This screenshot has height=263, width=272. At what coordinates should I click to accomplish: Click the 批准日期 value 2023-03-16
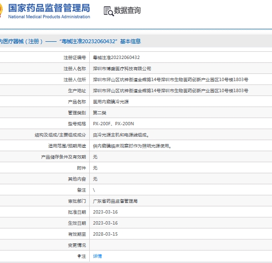tap(105, 212)
